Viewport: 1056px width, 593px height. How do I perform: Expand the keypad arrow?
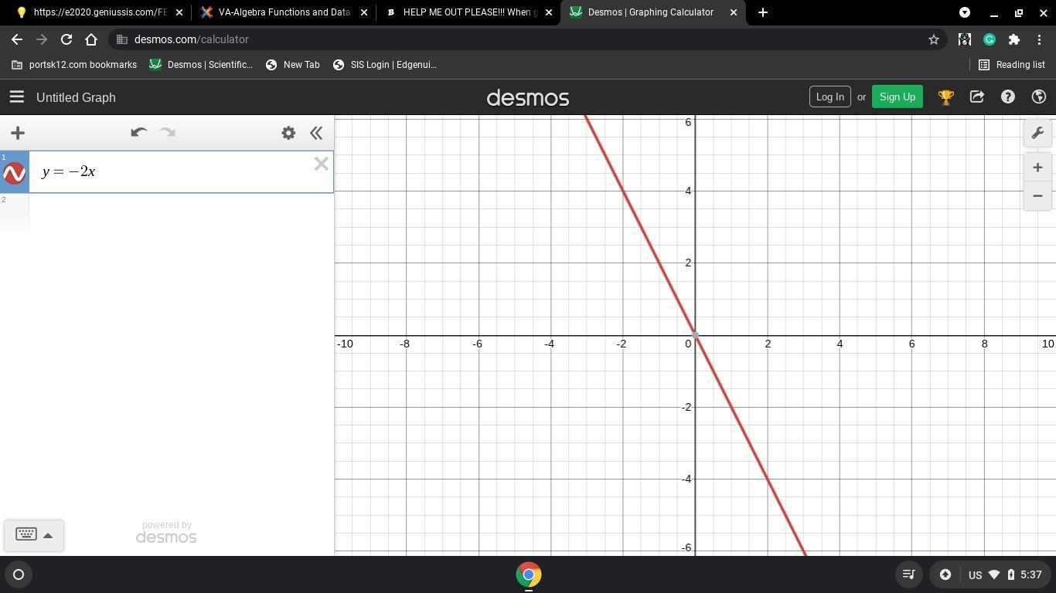[48, 535]
